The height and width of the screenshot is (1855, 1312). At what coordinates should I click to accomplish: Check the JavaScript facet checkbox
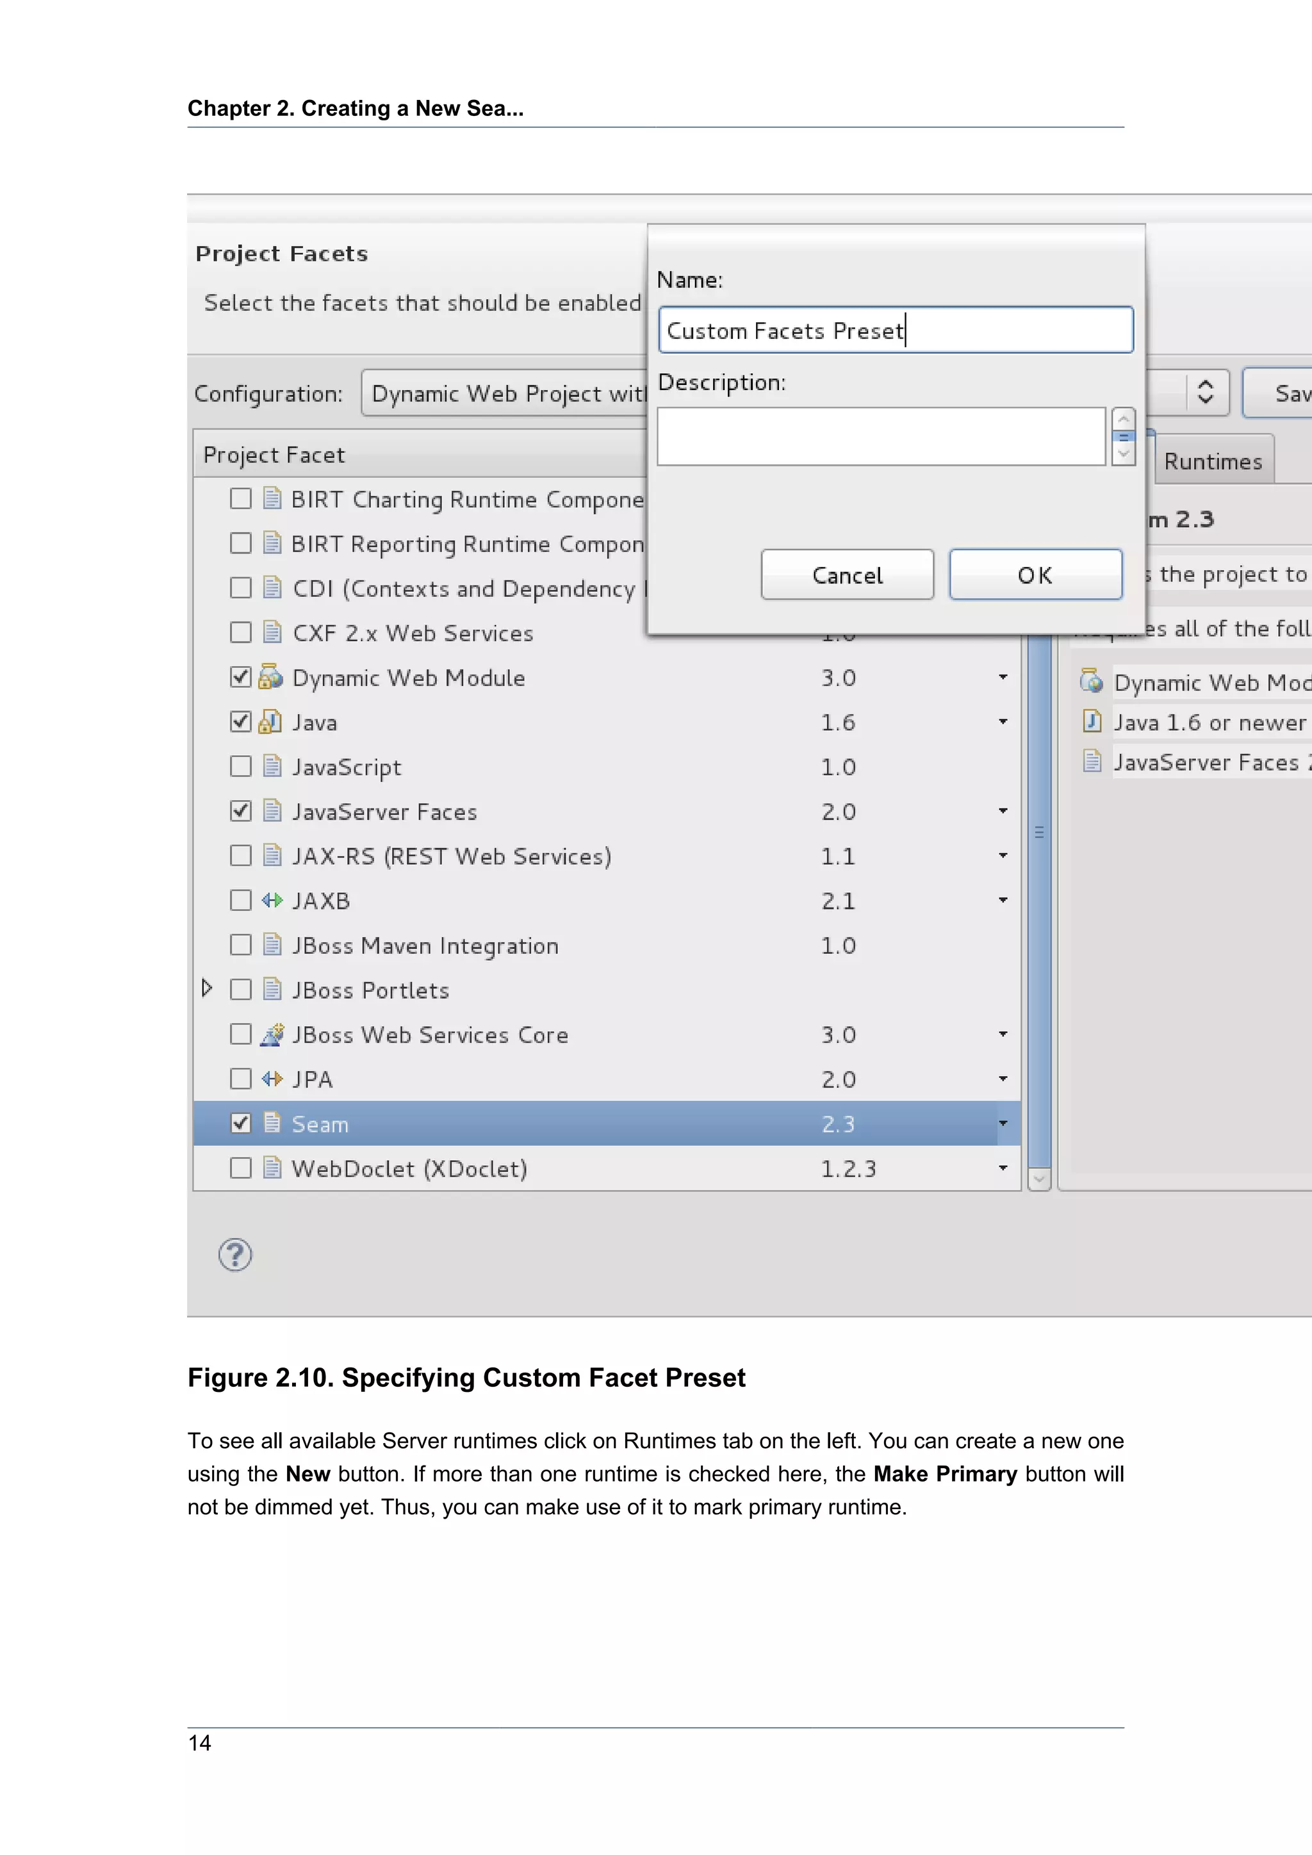pyautogui.click(x=241, y=766)
